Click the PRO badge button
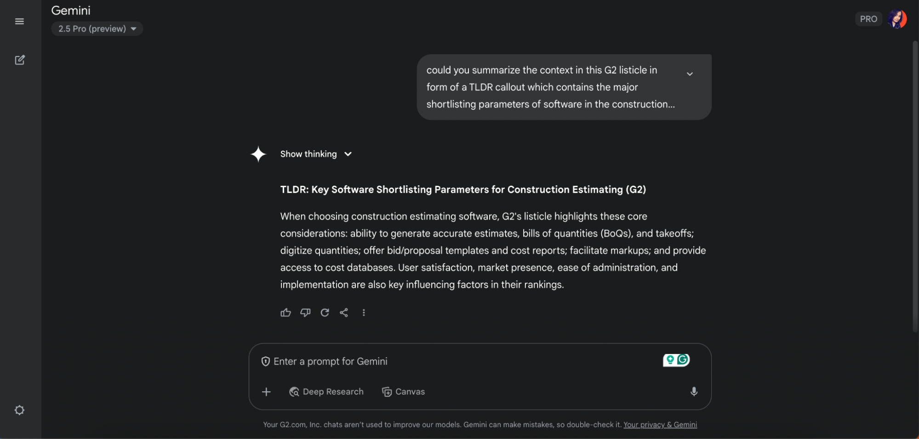Image resolution: width=919 pixels, height=439 pixels. (x=868, y=19)
